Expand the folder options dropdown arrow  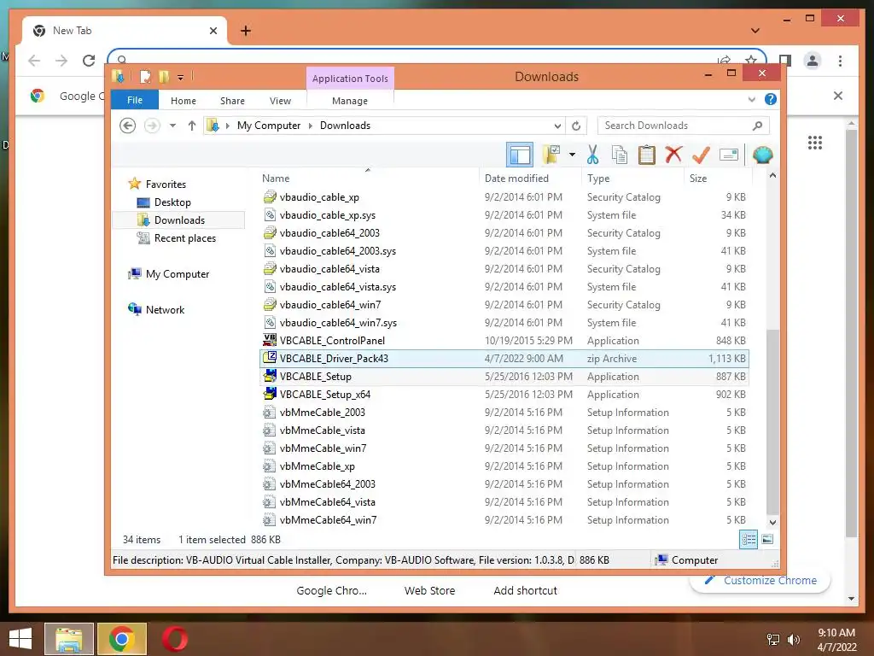pyautogui.click(x=572, y=155)
